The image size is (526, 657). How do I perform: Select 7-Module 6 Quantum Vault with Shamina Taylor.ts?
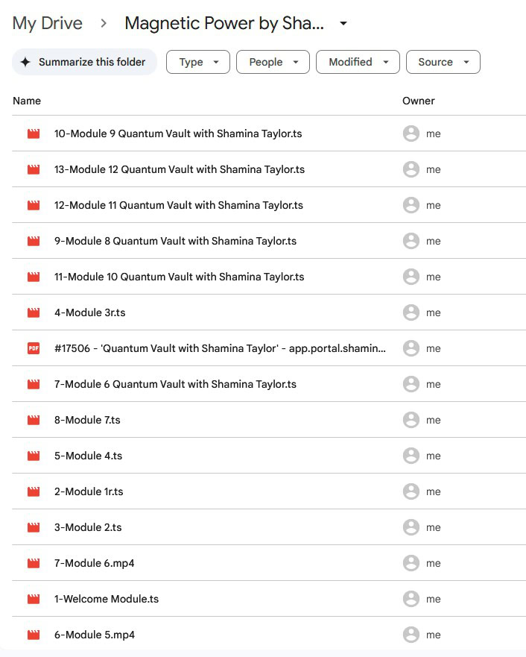pyautogui.click(x=175, y=384)
